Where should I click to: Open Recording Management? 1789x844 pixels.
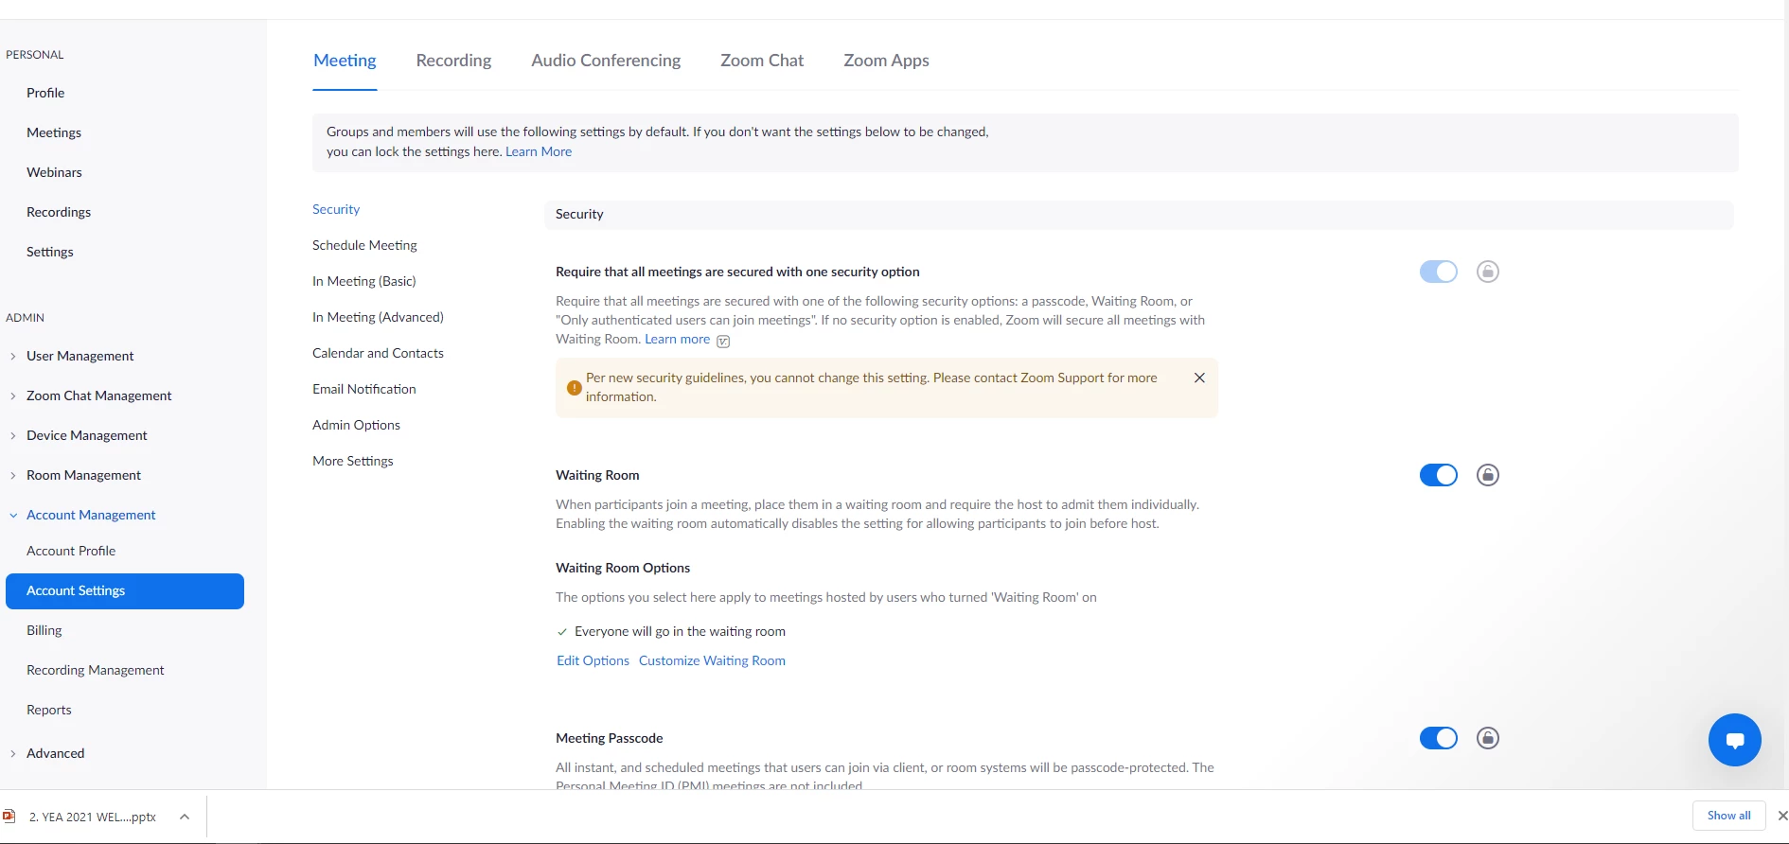(x=95, y=670)
